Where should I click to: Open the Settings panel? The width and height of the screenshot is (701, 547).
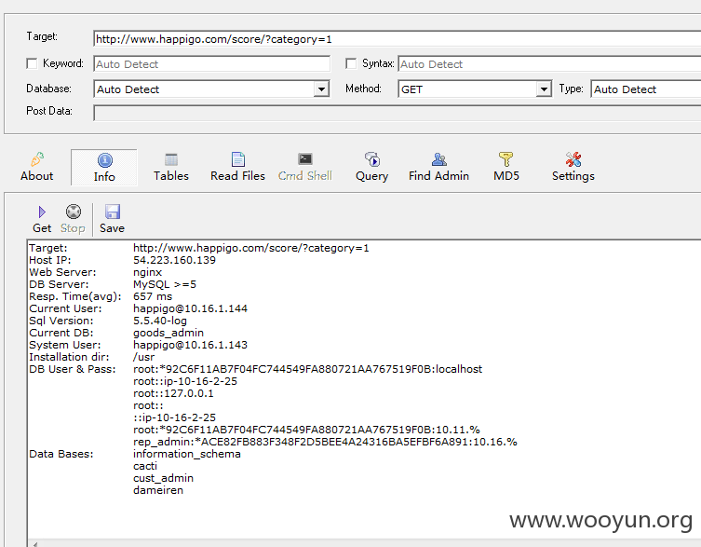click(x=573, y=167)
